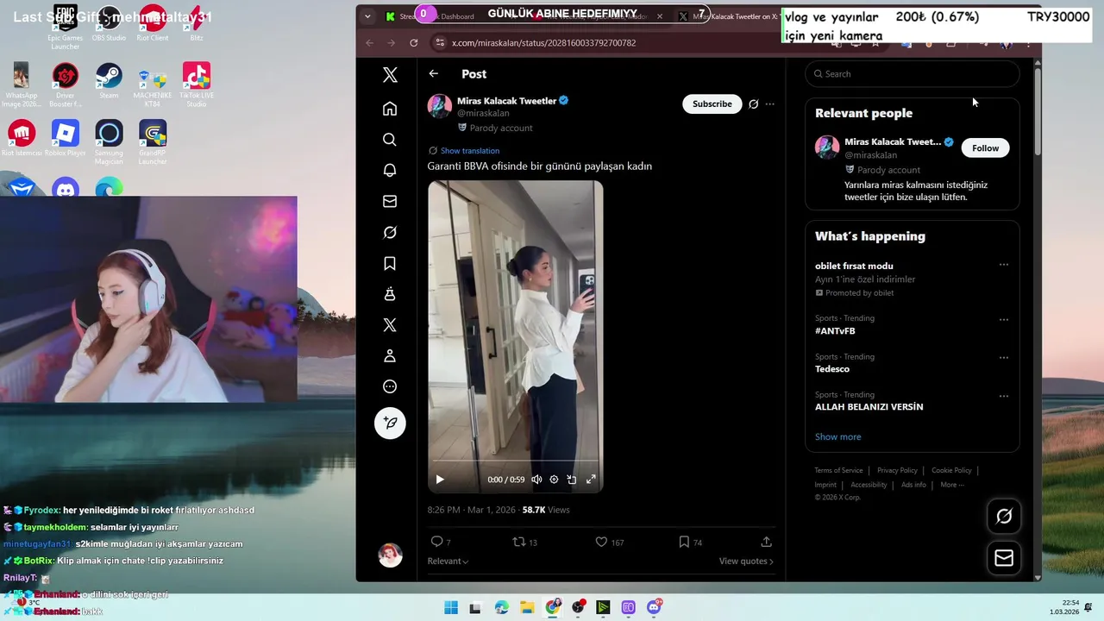Open account avatar at sidebar bottom
This screenshot has width=1104, height=621.
pos(390,555)
